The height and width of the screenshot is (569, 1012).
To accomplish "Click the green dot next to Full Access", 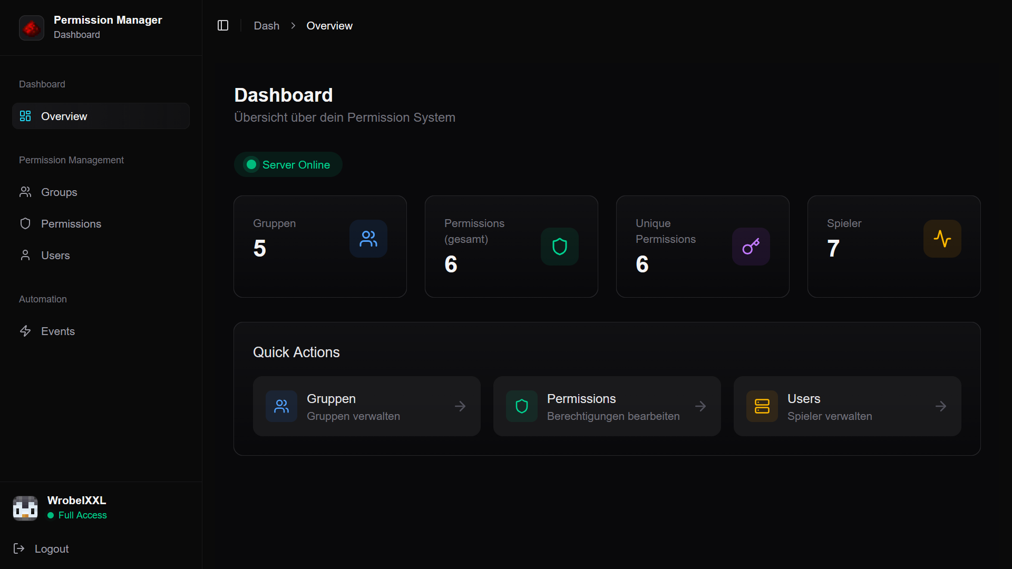I will point(51,515).
